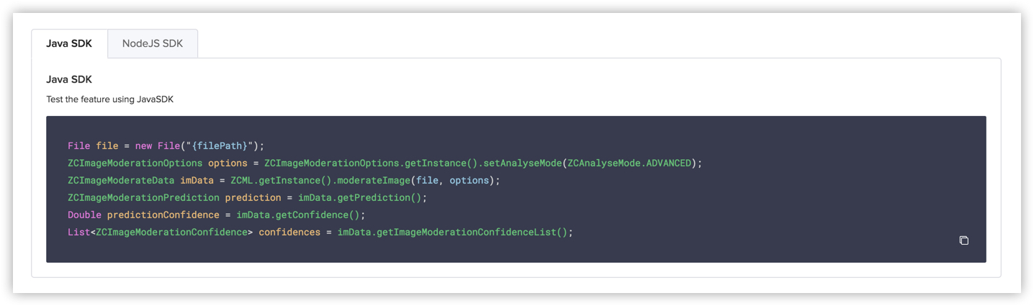Click the 'Test the feature using JavaSDK' text

(109, 99)
